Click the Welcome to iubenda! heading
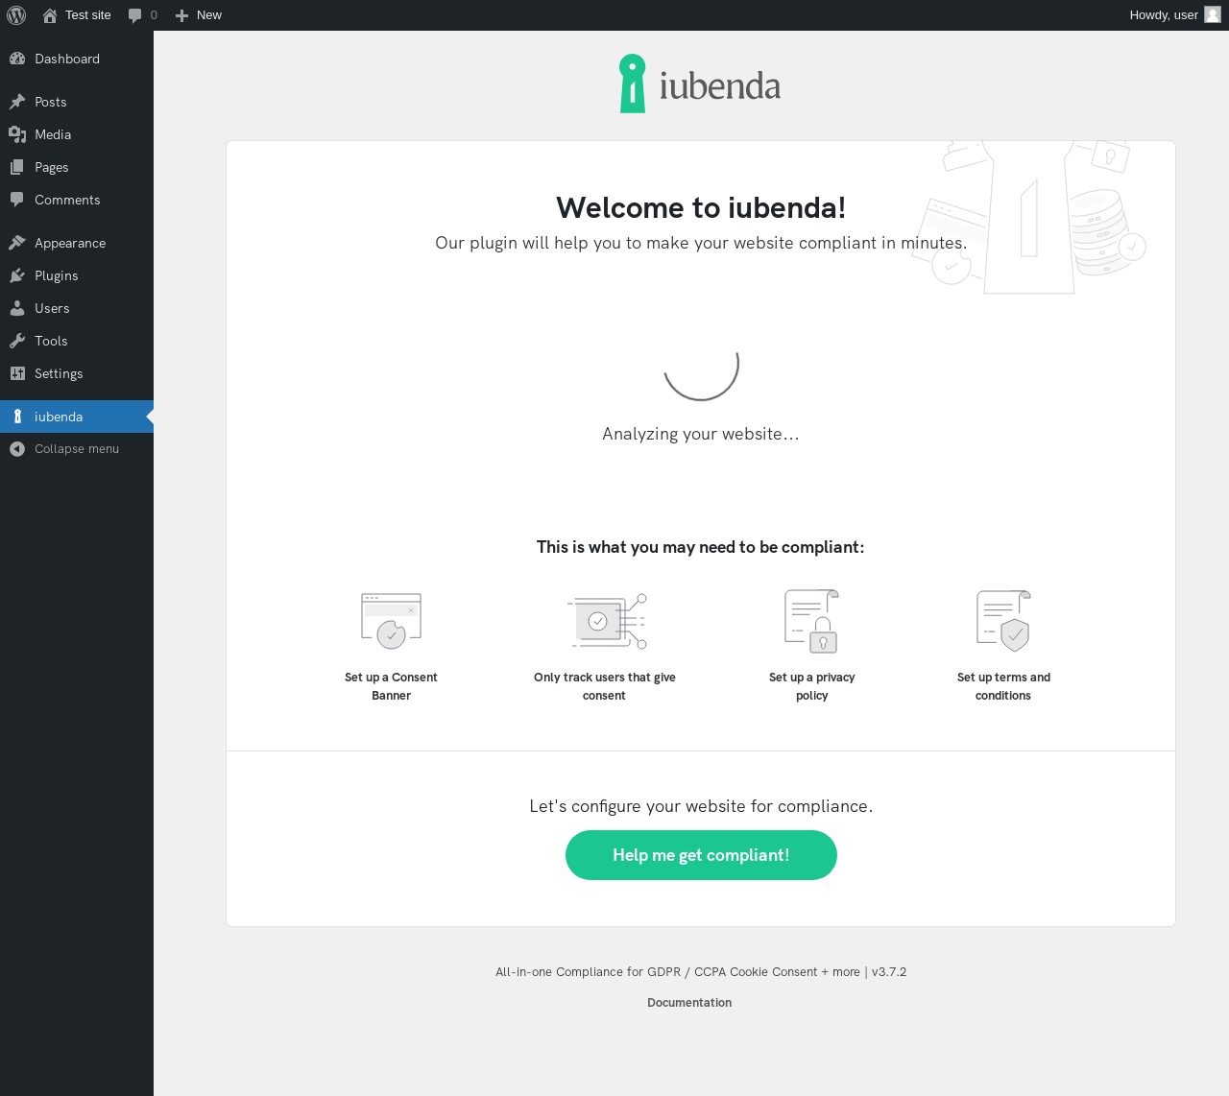 (x=701, y=207)
